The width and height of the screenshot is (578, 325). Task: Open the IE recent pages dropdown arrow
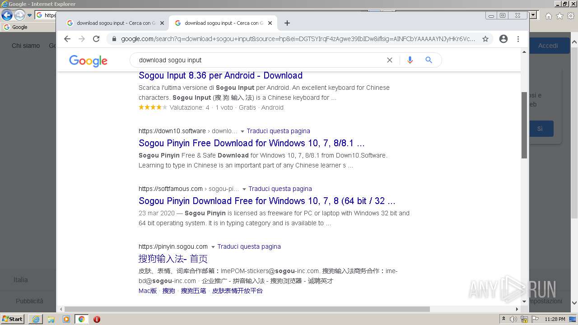coord(29,15)
